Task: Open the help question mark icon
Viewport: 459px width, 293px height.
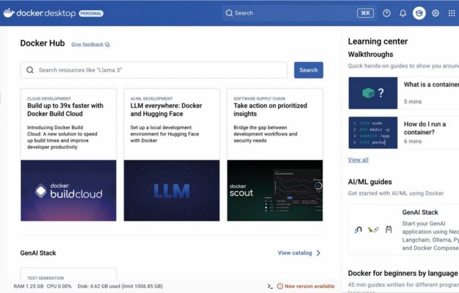Action: (386, 13)
